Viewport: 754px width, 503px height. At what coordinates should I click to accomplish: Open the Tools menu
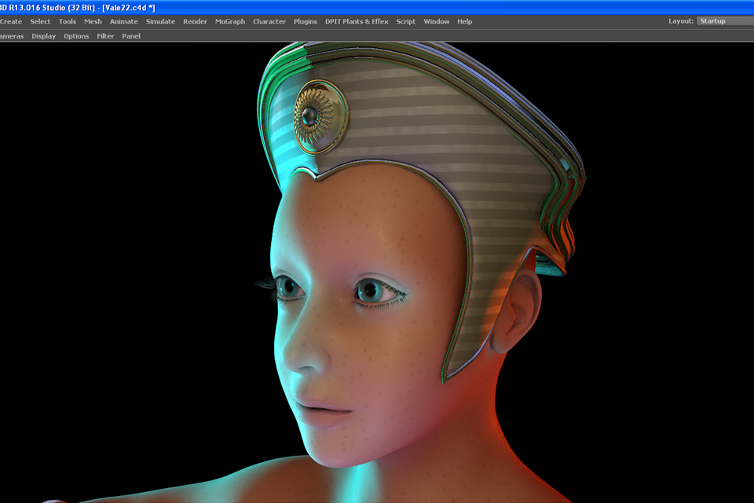(x=68, y=22)
